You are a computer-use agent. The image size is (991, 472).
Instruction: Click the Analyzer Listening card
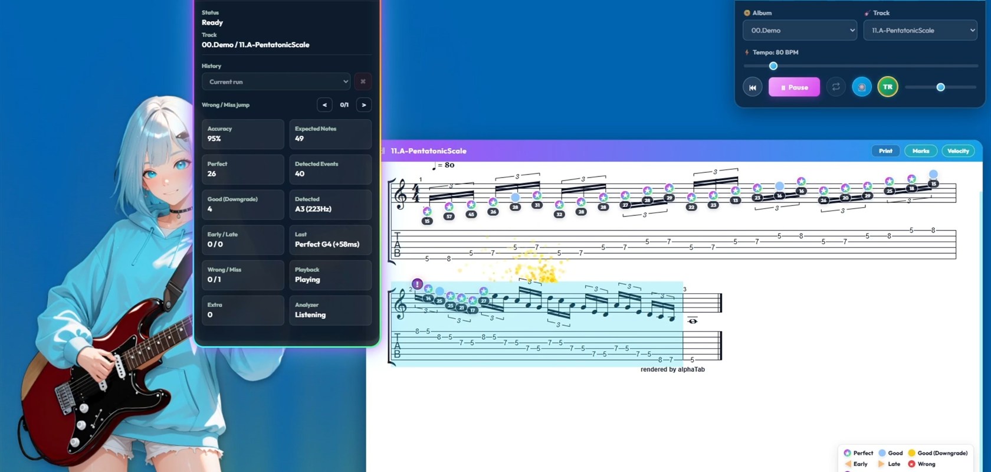[330, 310]
